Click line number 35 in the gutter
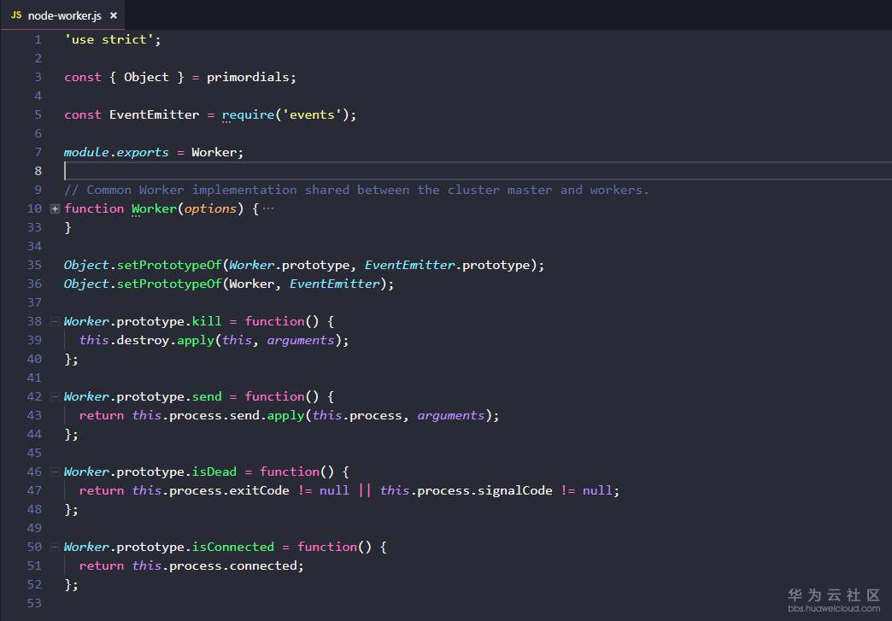892x621 pixels. coord(34,265)
